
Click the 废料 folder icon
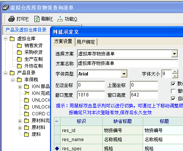(x=27, y=134)
